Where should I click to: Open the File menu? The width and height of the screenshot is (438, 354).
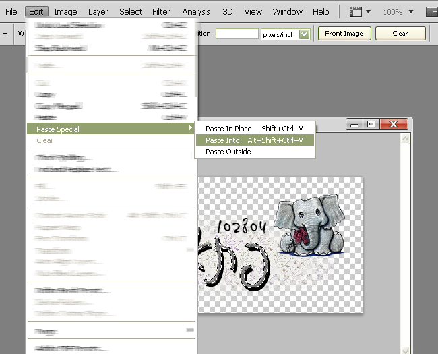11,11
